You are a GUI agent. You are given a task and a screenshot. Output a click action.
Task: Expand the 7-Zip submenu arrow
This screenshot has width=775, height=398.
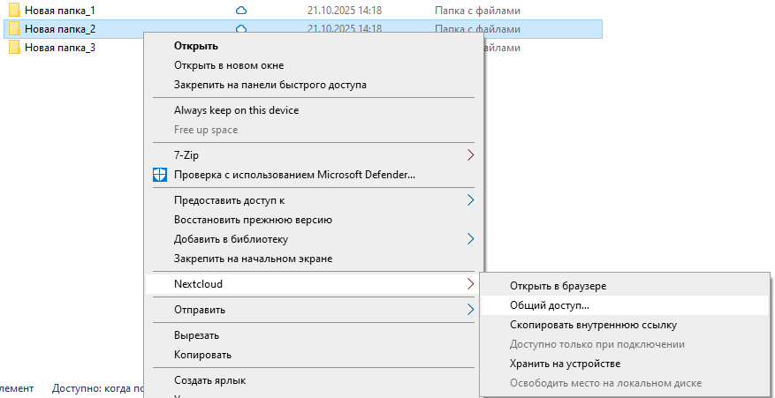[x=470, y=155]
